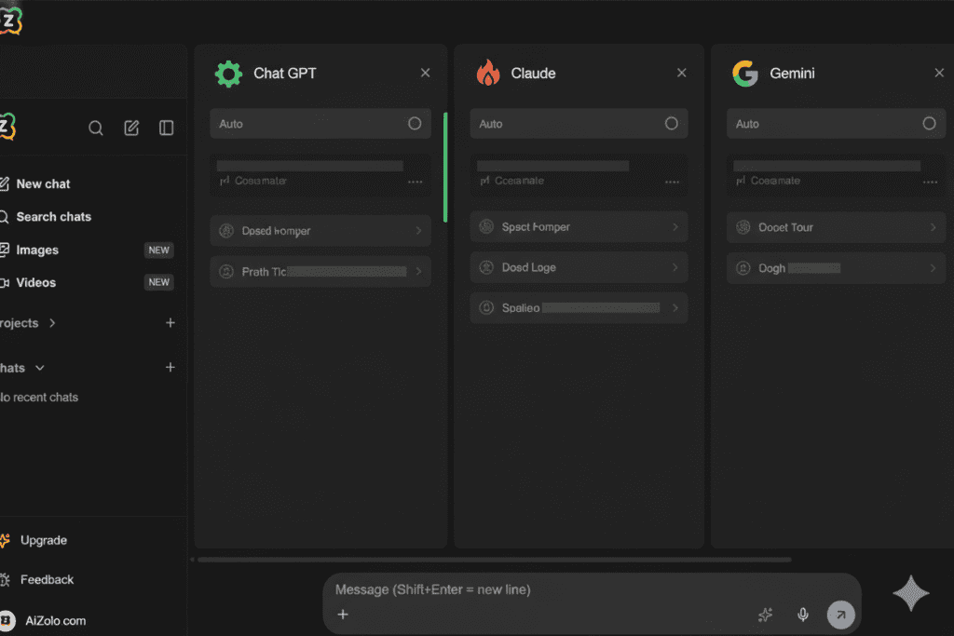The height and width of the screenshot is (636, 954).
Task: Toggle the Auto radio circle in Chat GPT panel
Action: click(x=415, y=124)
